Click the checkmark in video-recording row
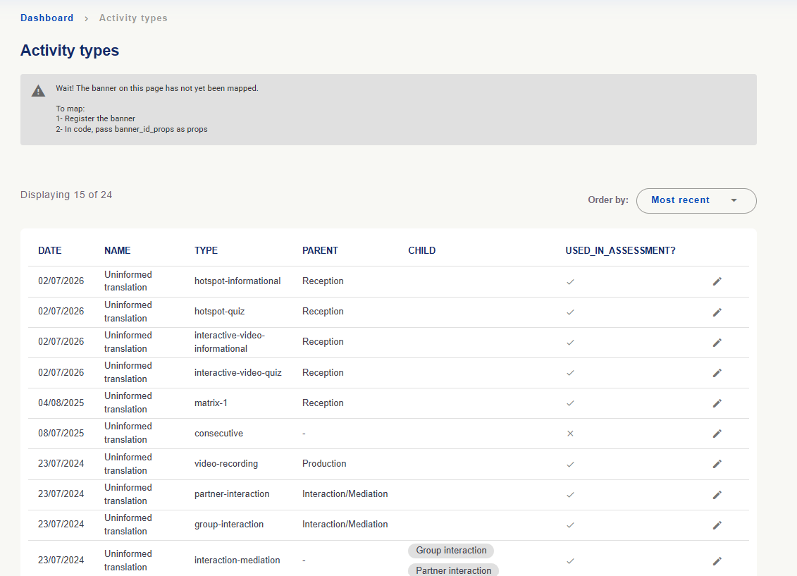This screenshot has width=797, height=576. click(570, 464)
